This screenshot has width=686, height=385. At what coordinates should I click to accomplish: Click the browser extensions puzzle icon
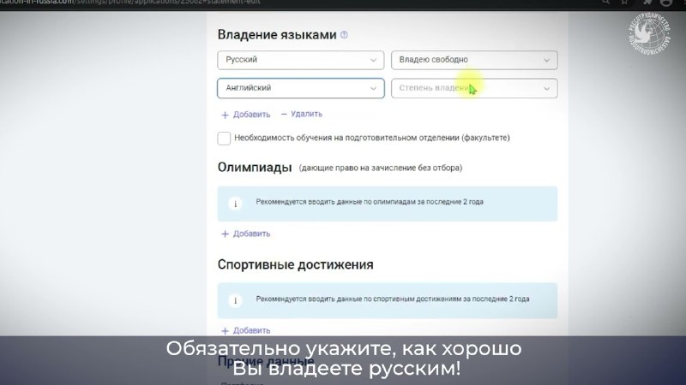(647, 3)
